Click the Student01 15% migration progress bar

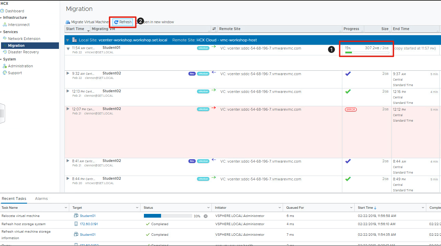367,52
